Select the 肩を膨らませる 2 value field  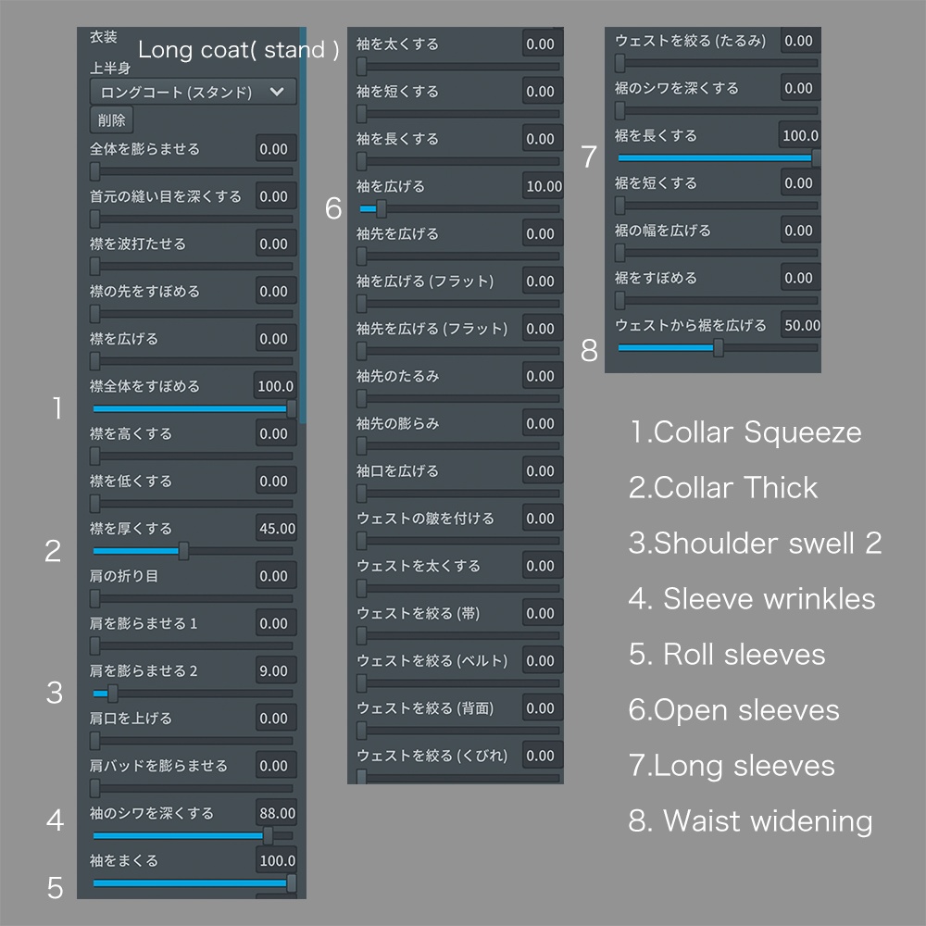point(273,671)
